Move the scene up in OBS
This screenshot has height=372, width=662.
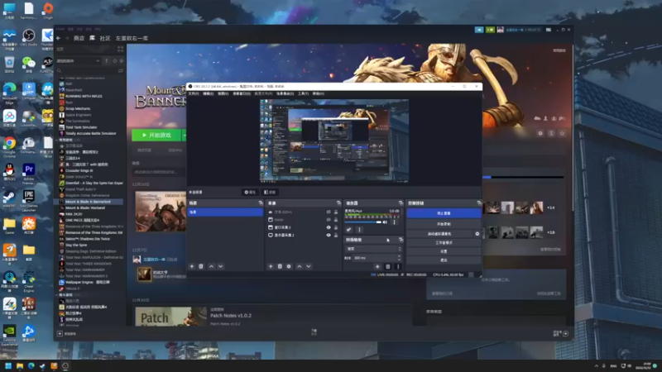(212, 266)
